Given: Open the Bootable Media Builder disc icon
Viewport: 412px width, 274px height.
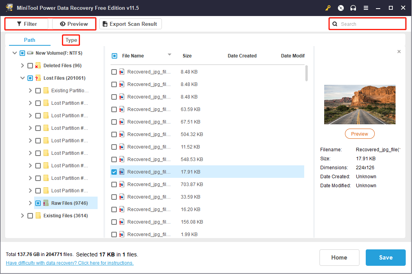Looking at the screenshot, I should pos(340,8).
